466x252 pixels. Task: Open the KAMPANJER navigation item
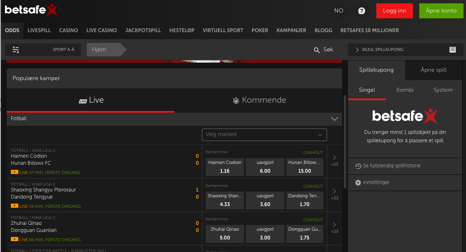291,30
